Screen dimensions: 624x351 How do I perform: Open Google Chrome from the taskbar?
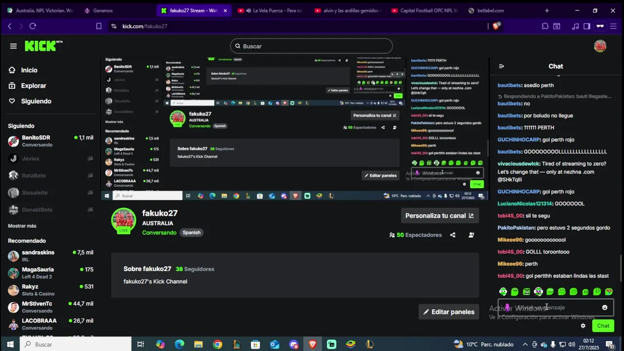click(x=217, y=345)
